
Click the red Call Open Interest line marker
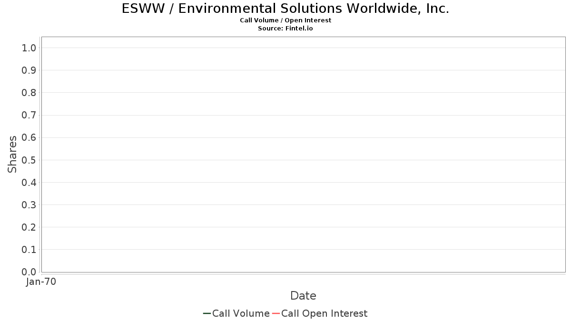[x=276, y=313]
